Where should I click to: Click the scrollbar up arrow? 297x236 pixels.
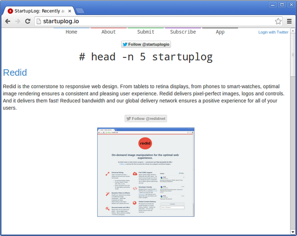point(293,30)
